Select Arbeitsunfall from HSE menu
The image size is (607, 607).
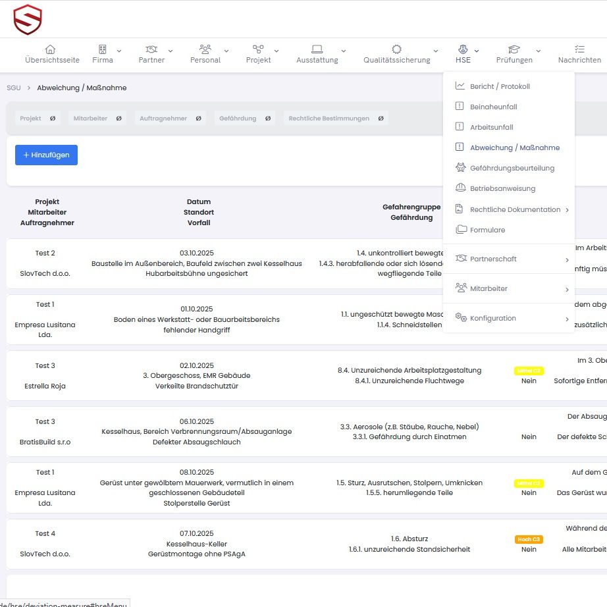point(491,127)
